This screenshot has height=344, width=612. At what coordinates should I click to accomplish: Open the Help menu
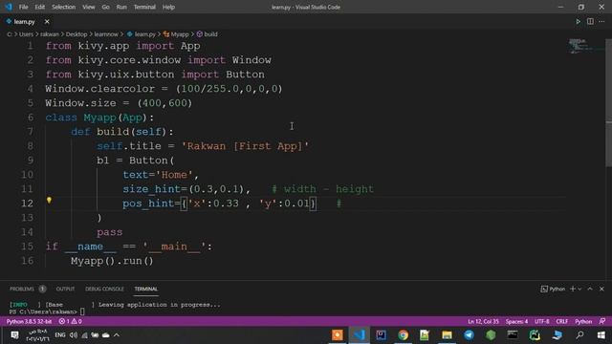(168, 7)
